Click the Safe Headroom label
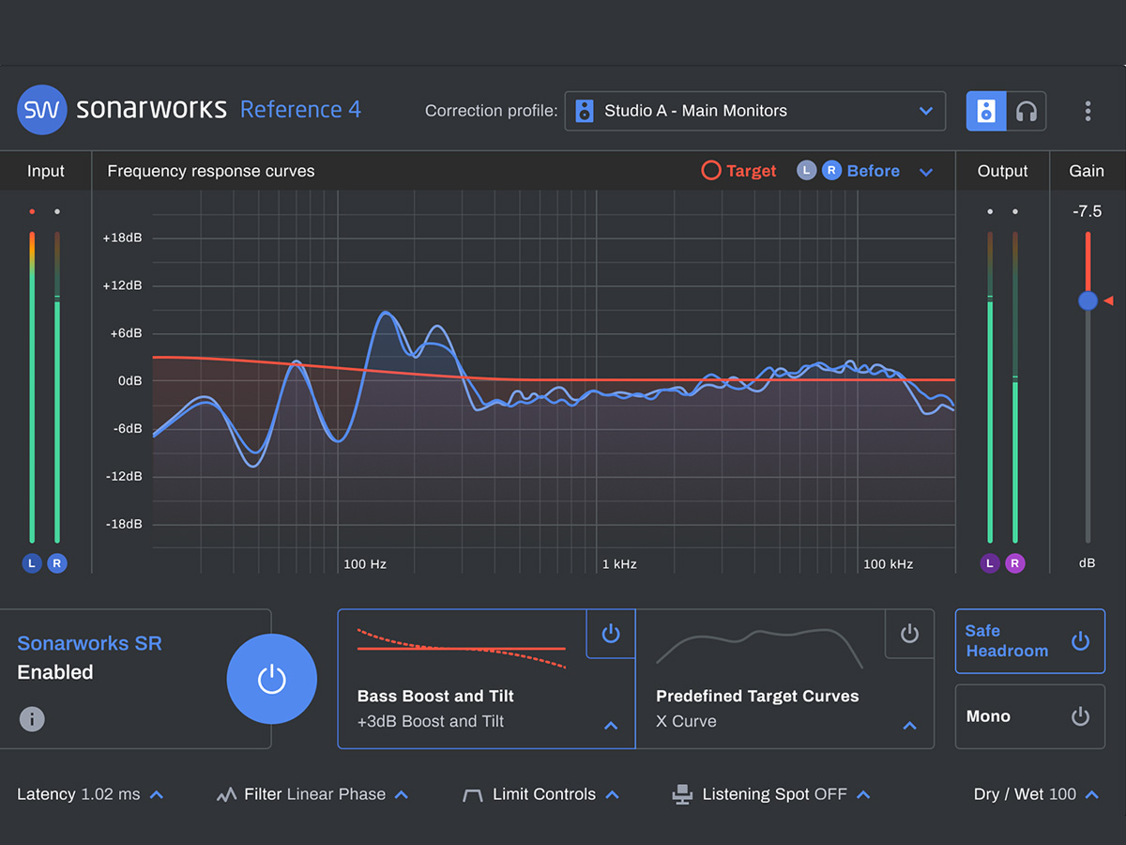1126x845 pixels. tap(1007, 641)
